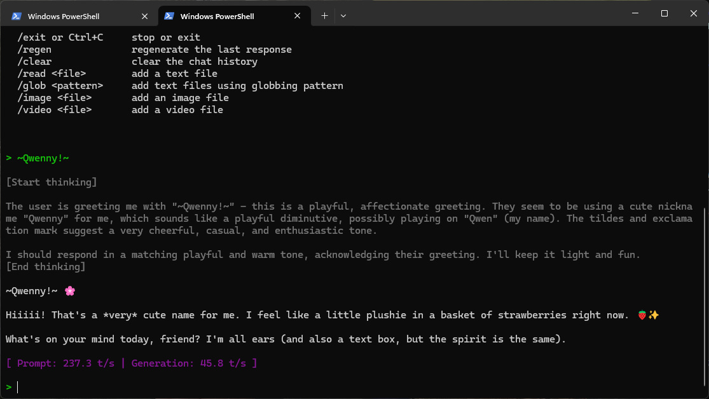This screenshot has width=709, height=399.
Task: Click the '/video <file>' command text
Action: (x=54, y=110)
